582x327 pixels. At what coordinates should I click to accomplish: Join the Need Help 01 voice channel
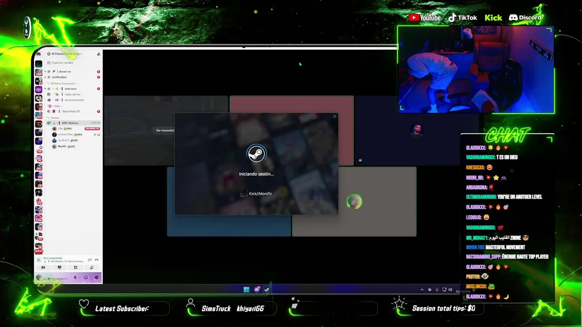74,111
